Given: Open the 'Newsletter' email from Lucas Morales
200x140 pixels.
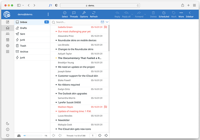Looking at the screenshot, I should tap(64, 120).
